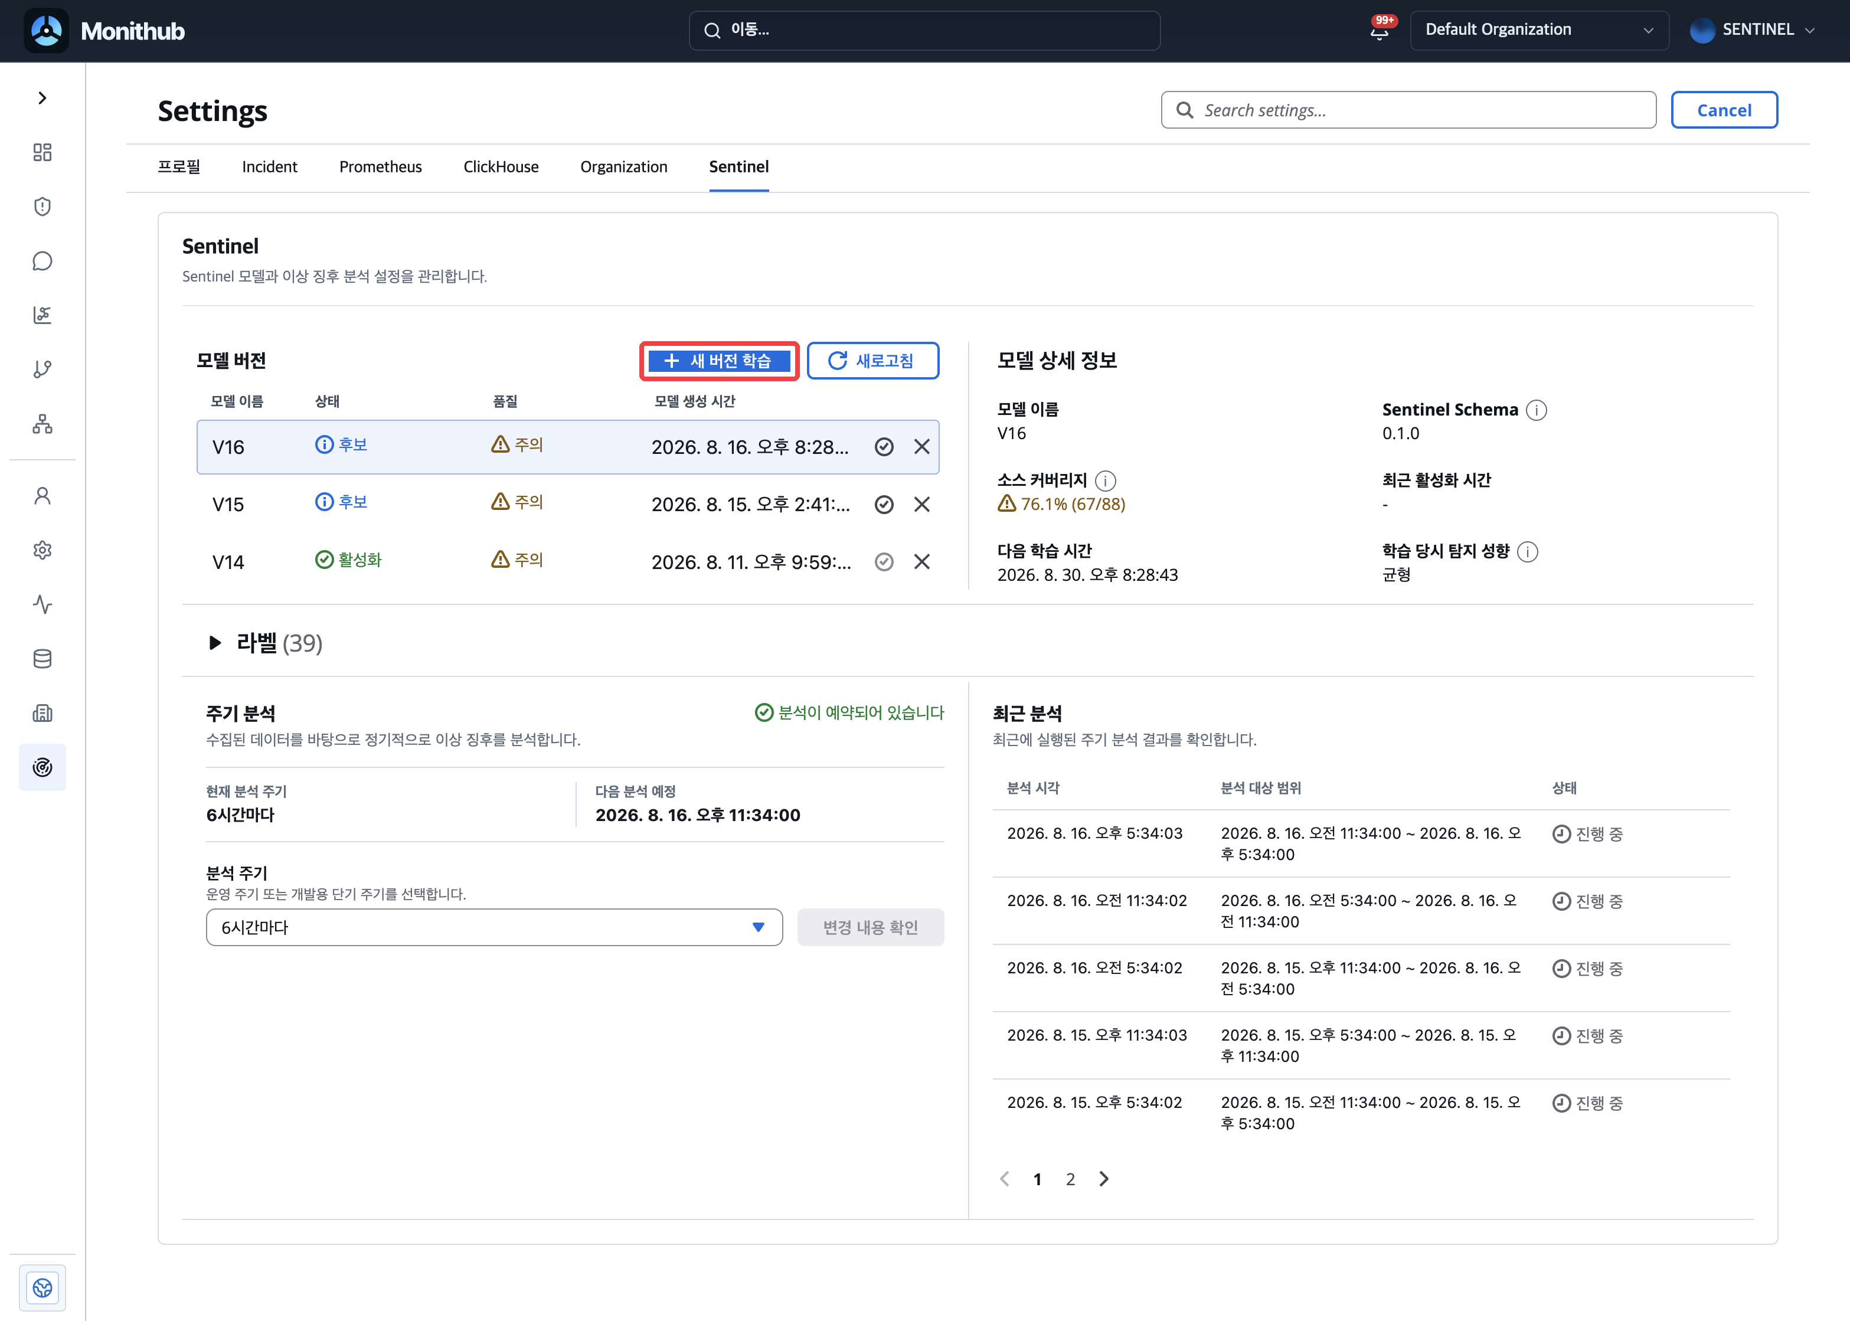This screenshot has width=1850, height=1321.
Task: Show 학습 당시 탐지 성향 info icon
Action: (1528, 551)
